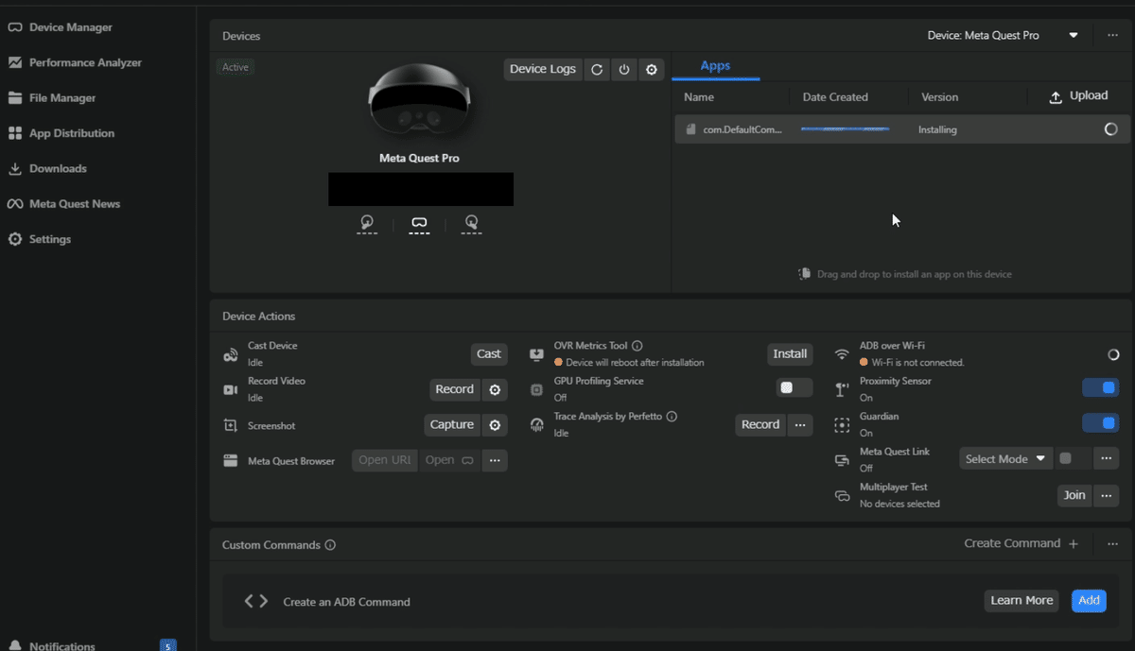The width and height of the screenshot is (1135, 651).
Task: Click the Installing status text
Action: coord(937,129)
